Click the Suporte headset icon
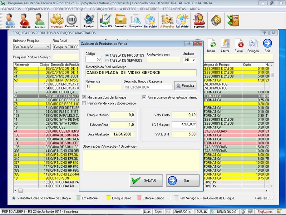This screenshot has height=215, width=286. tap(199, 21)
